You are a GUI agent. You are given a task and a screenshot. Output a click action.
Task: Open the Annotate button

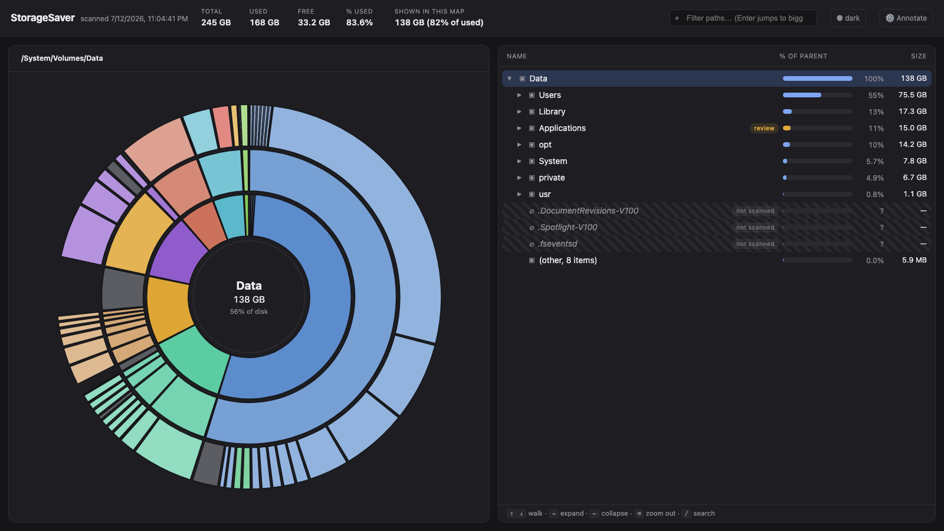[x=906, y=18]
